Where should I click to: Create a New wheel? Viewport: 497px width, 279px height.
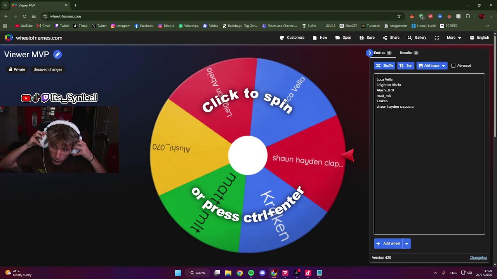pyautogui.click(x=320, y=38)
